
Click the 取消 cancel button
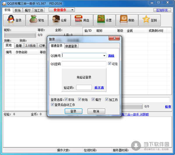(x=96, y=111)
